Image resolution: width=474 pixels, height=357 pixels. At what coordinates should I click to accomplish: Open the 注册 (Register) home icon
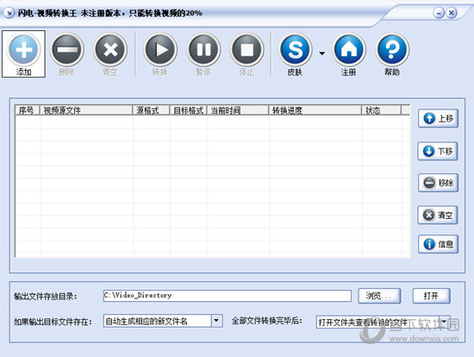[349, 50]
